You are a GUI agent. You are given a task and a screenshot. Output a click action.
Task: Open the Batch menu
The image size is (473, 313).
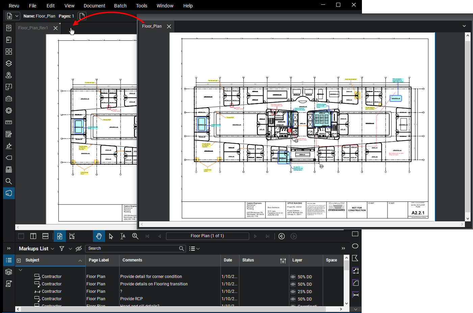point(120,6)
